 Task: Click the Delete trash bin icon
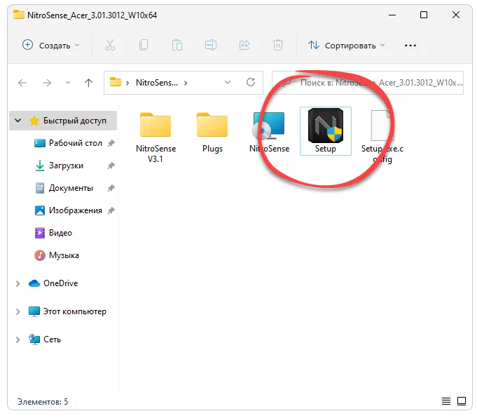coord(278,45)
